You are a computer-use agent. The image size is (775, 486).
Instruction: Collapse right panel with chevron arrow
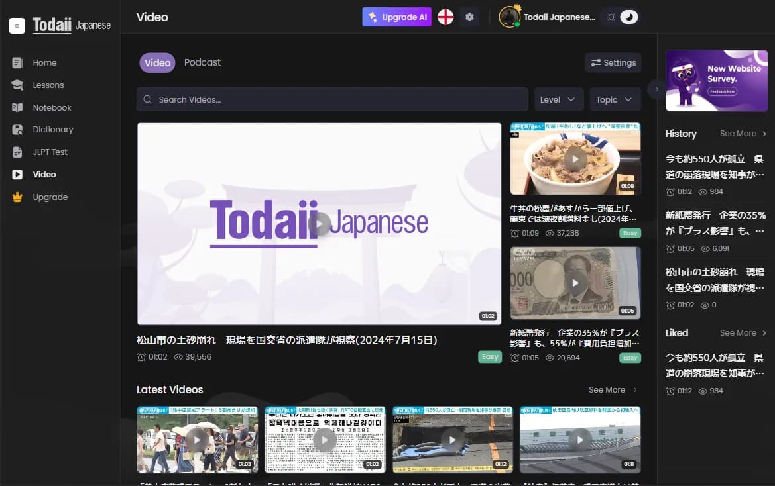656,89
